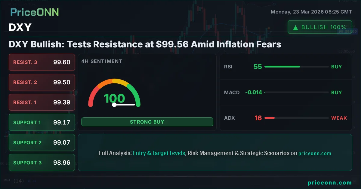361x189 pixels.
Task: Select the RESIST. 2 level 99.50
Action: coord(42,82)
